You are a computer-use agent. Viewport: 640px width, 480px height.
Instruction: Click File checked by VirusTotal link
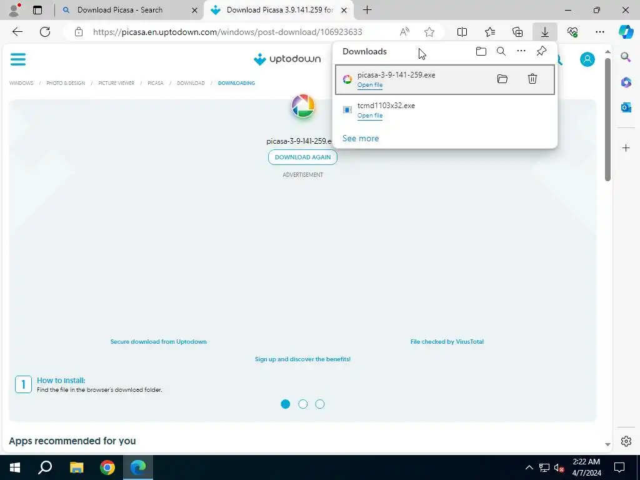447,342
